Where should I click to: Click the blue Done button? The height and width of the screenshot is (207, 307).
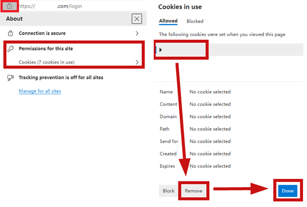(x=288, y=191)
